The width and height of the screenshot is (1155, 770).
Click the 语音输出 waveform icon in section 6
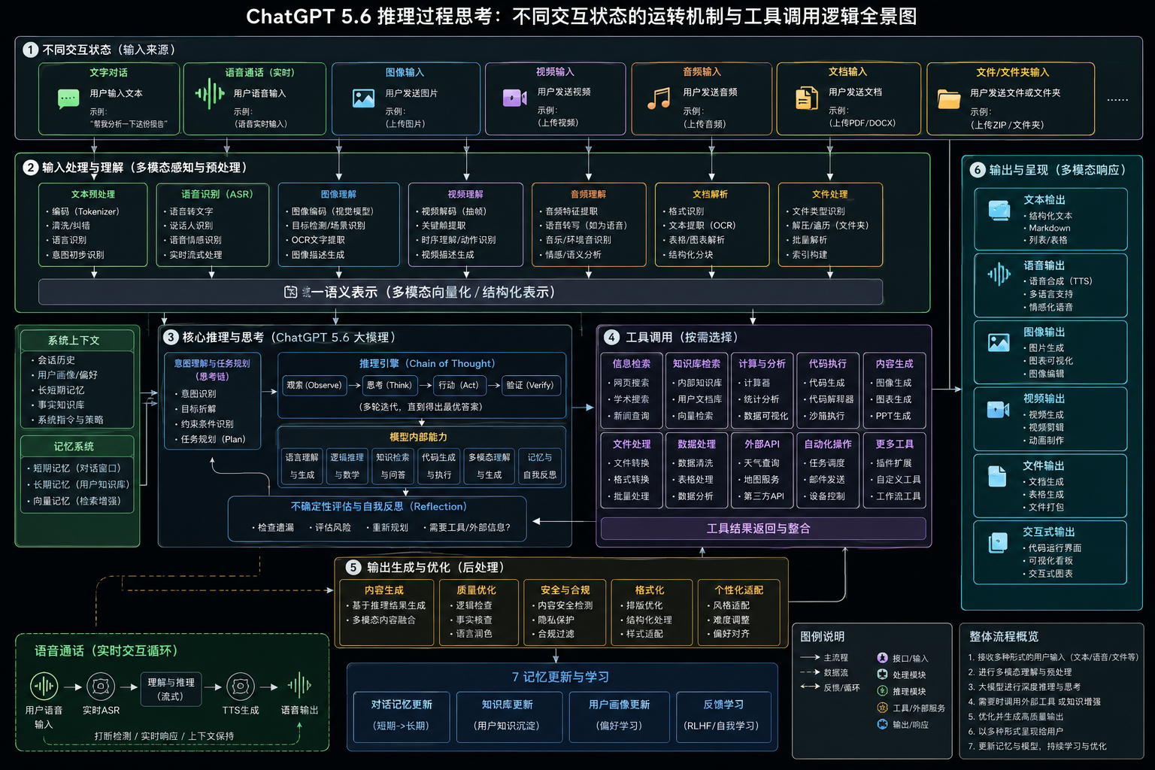(x=999, y=274)
